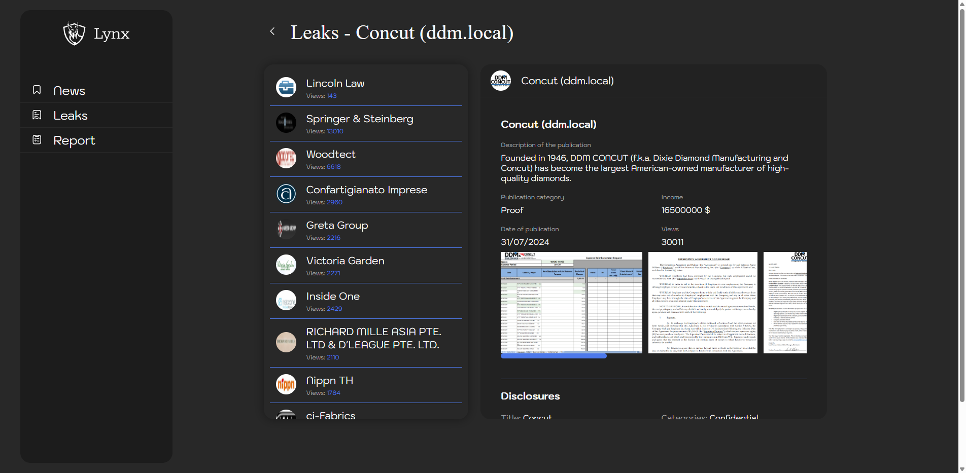Select the Inside One entry title
Screen dimensions: 966x473
[333, 296]
